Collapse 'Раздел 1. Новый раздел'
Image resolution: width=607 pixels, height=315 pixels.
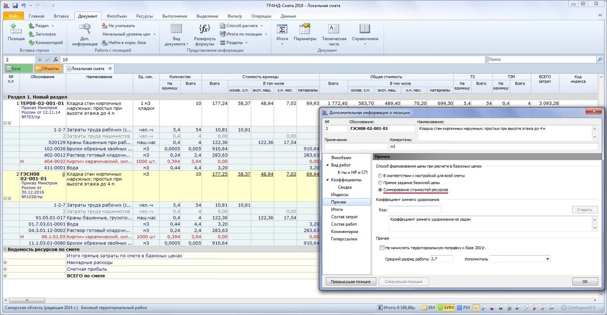5,97
